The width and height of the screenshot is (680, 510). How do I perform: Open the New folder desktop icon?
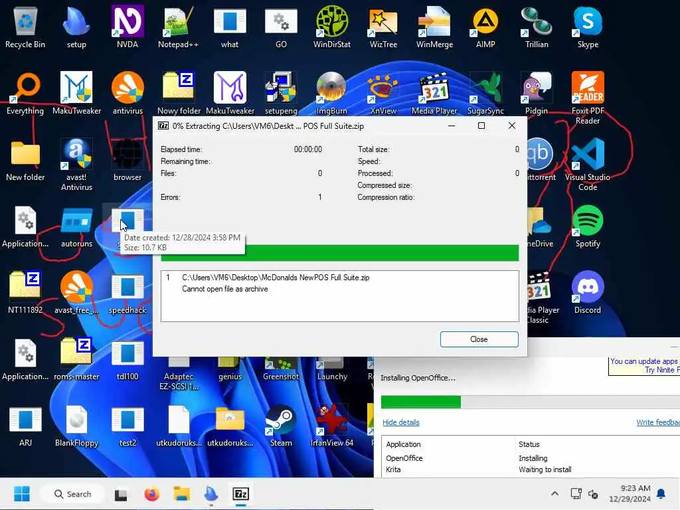click(25, 159)
